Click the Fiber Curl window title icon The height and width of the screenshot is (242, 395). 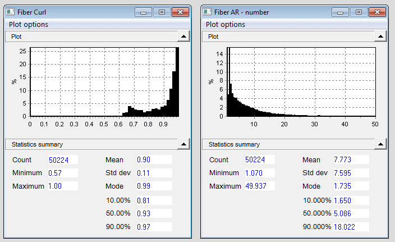pos(10,12)
